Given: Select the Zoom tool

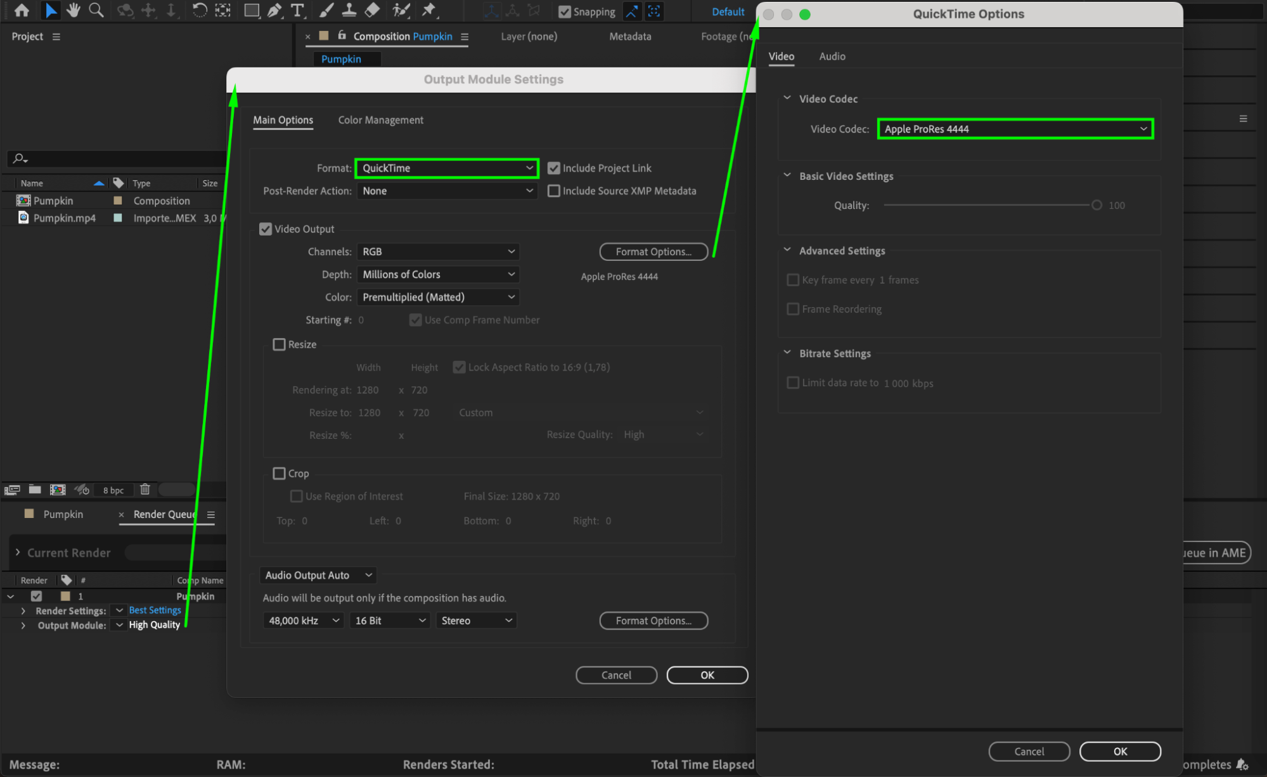Looking at the screenshot, I should pos(96,10).
